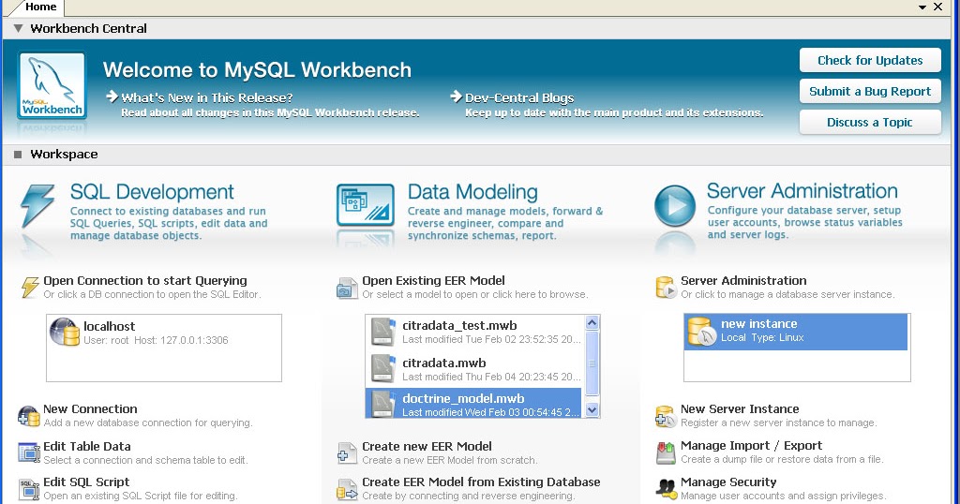
Task: Click the Create new EER Model icon
Action: tap(347, 453)
